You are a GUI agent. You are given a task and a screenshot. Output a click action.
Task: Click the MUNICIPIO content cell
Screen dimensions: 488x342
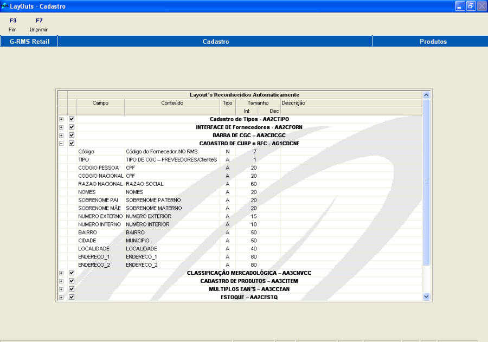coord(172,241)
